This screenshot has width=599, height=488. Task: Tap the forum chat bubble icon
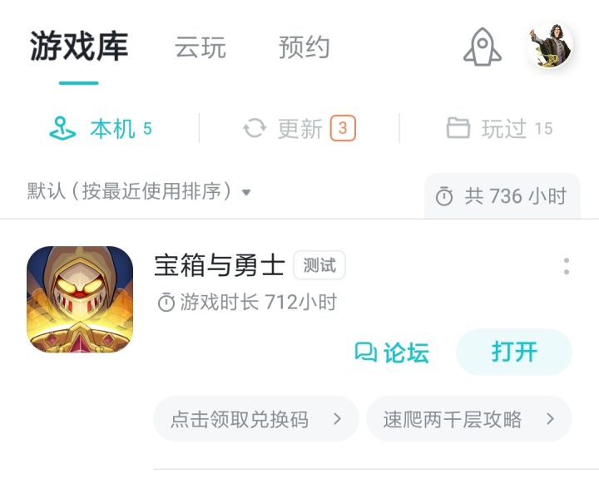coord(365,352)
